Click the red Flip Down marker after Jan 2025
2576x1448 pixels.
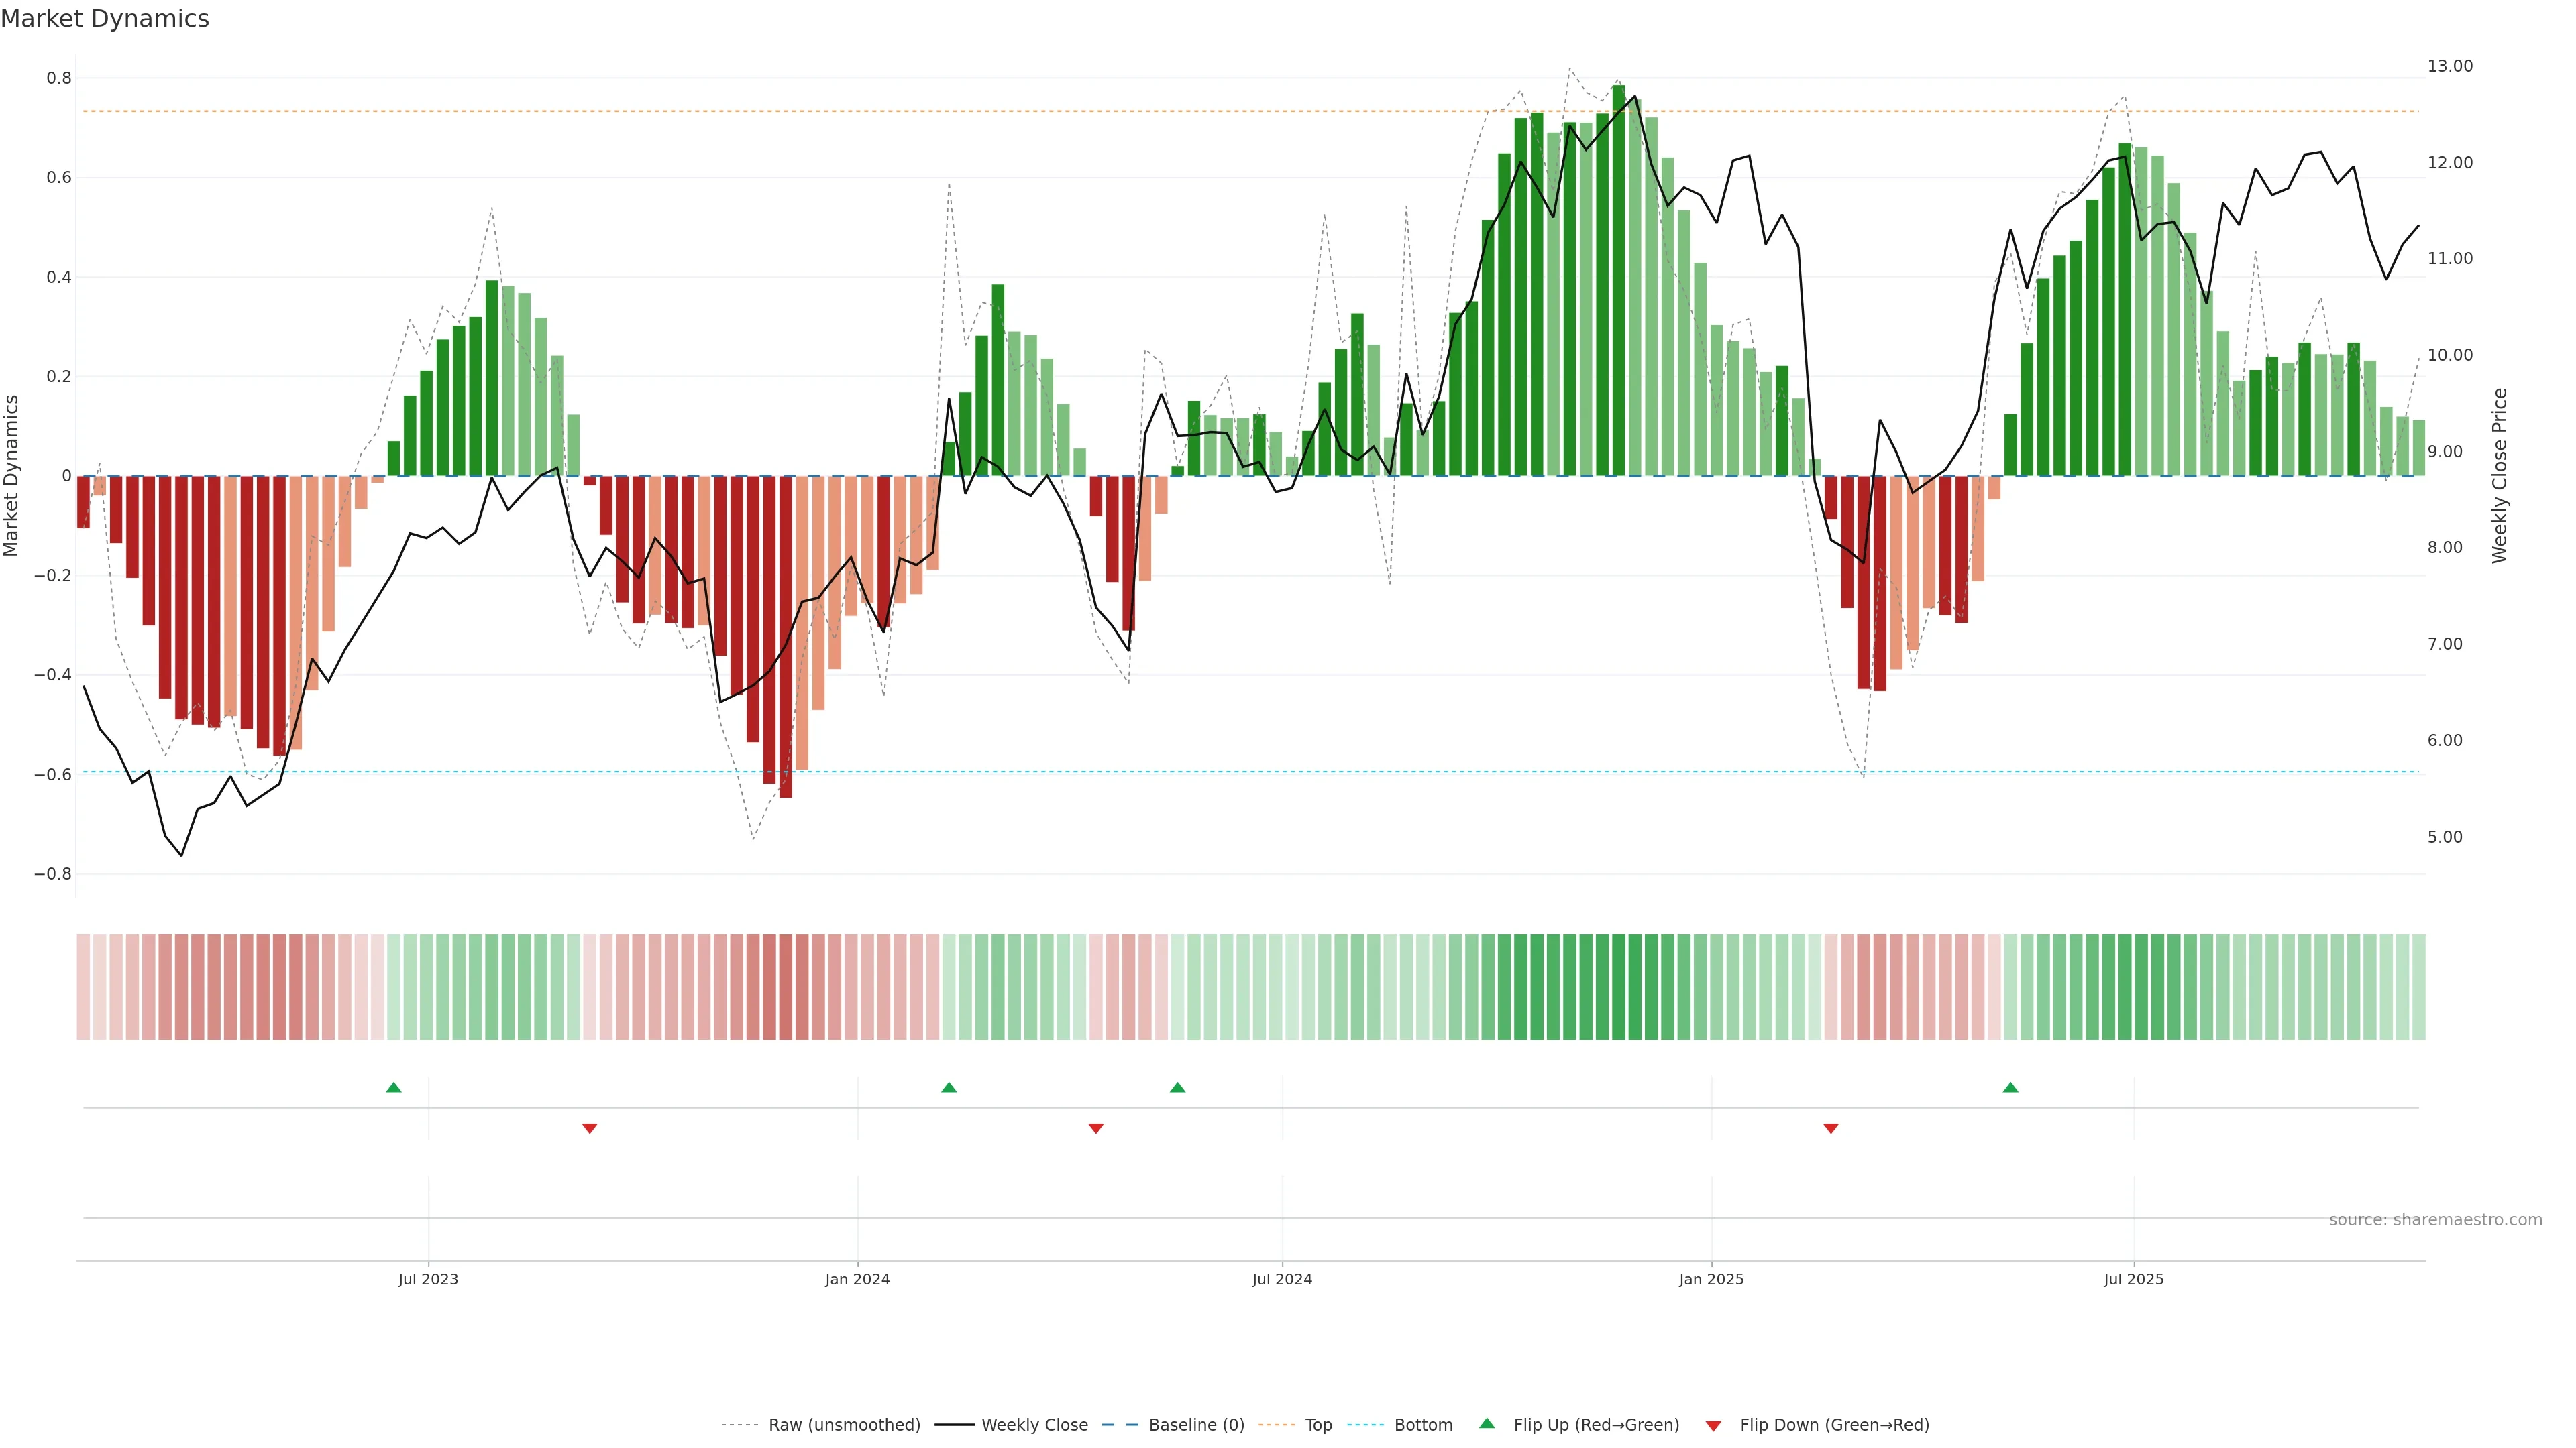tap(1831, 1128)
